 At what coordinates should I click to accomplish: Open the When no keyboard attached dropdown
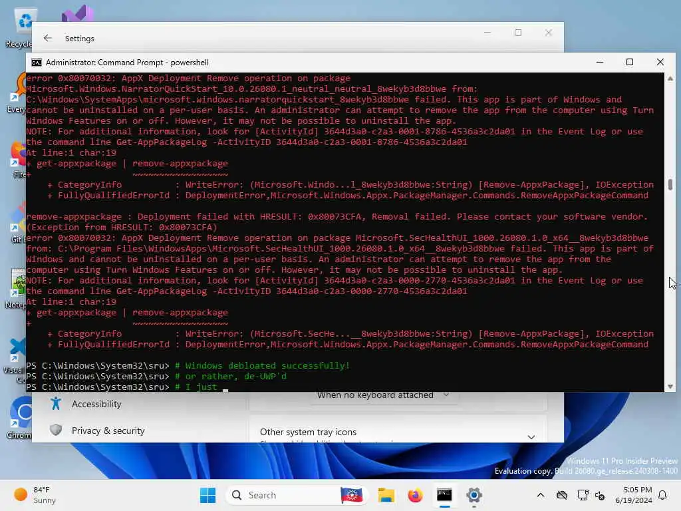(x=384, y=395)
